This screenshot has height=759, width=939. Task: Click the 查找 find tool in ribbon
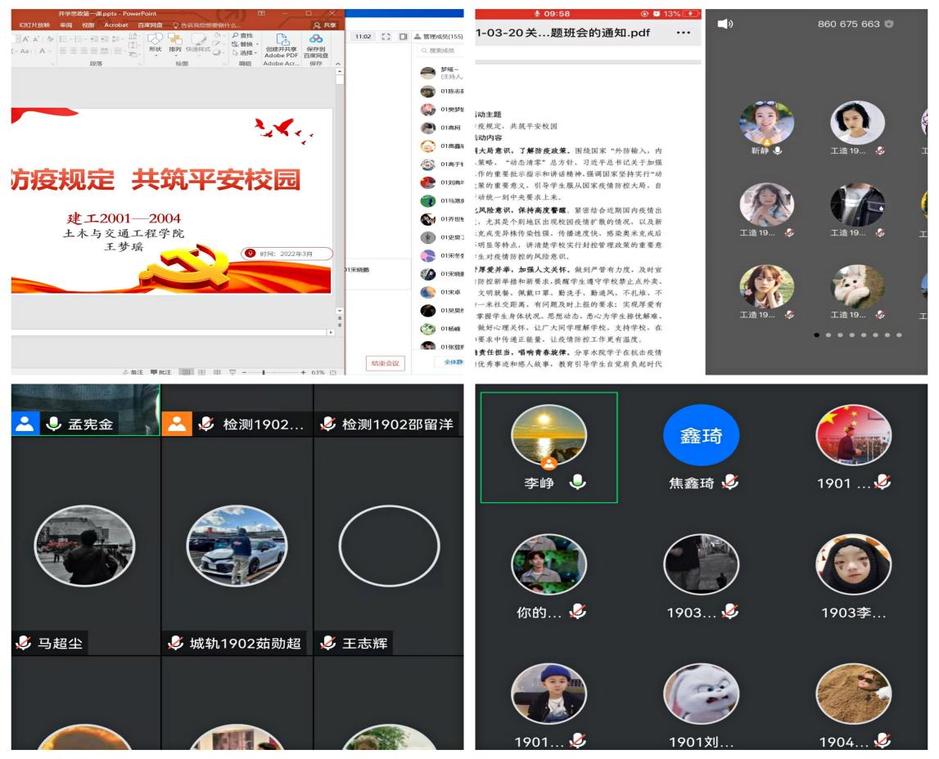pos(242,35)
